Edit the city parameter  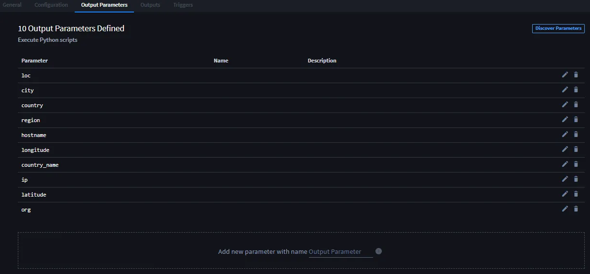click(x=565, y=89)
